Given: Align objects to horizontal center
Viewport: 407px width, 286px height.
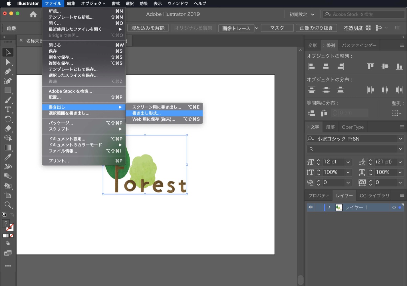Looking at the screenshot, I should click(326, 67).
